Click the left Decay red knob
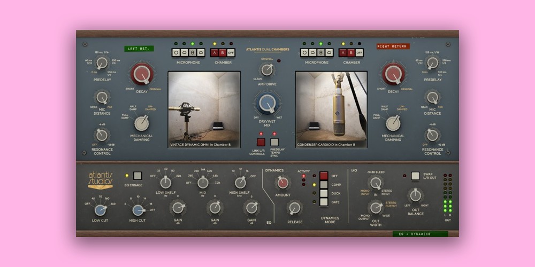 click(142, 74)
